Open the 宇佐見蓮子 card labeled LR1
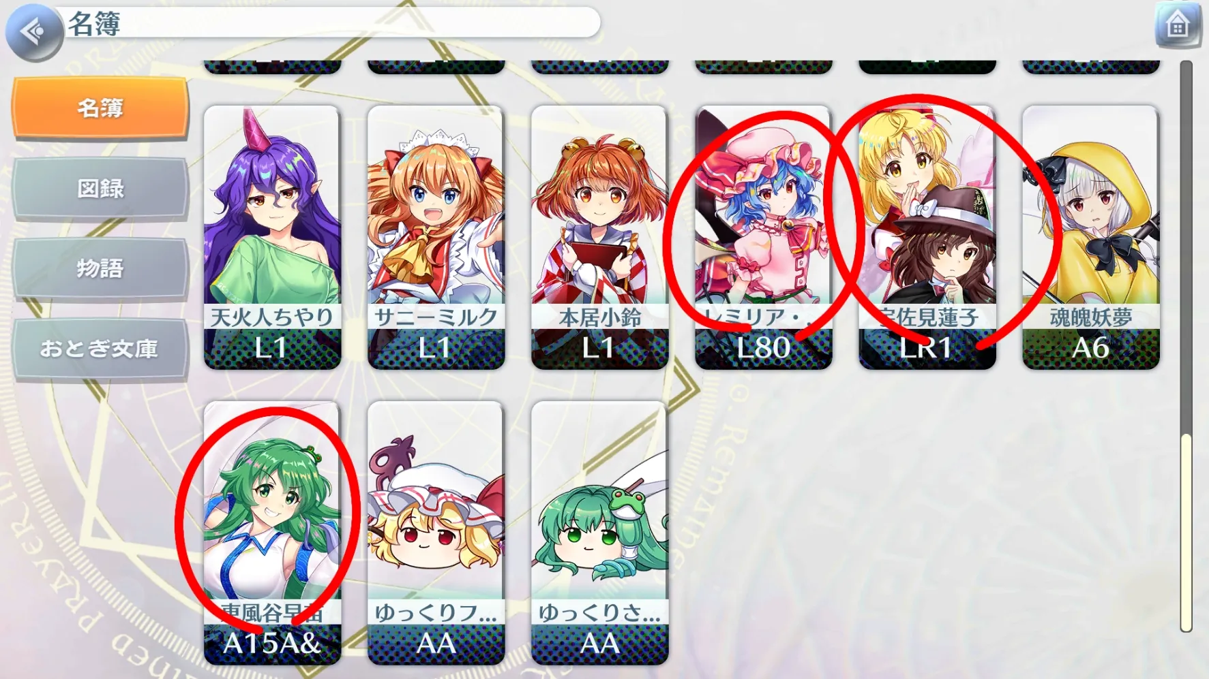Screen dimensions: 1209x679 (x=927, y=237)
